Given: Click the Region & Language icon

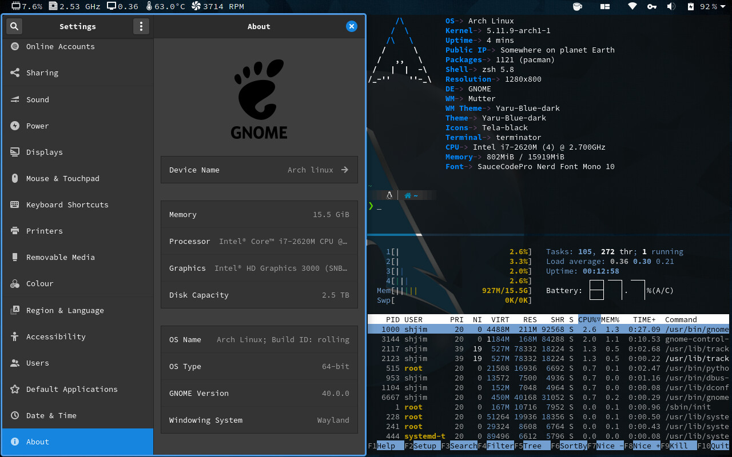Looking at the screenshot, I should 15,310.
